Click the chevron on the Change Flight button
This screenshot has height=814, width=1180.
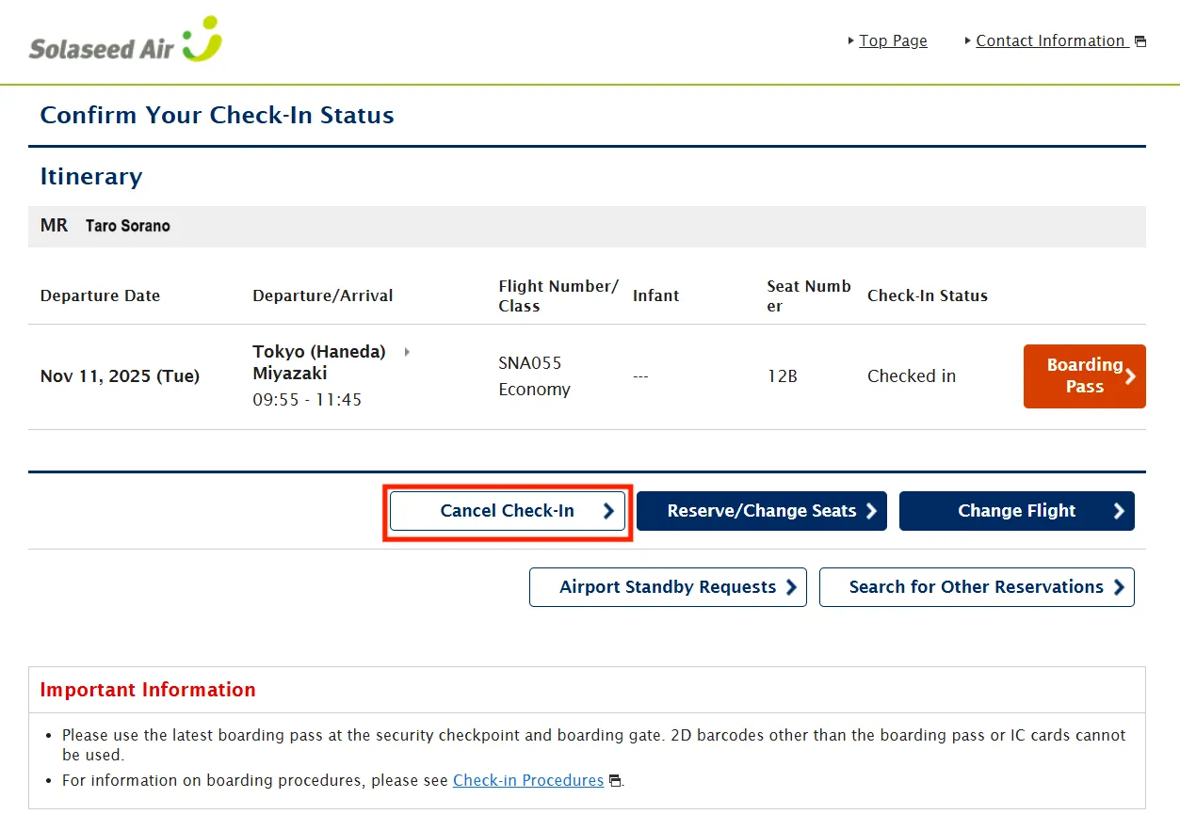1119,511
